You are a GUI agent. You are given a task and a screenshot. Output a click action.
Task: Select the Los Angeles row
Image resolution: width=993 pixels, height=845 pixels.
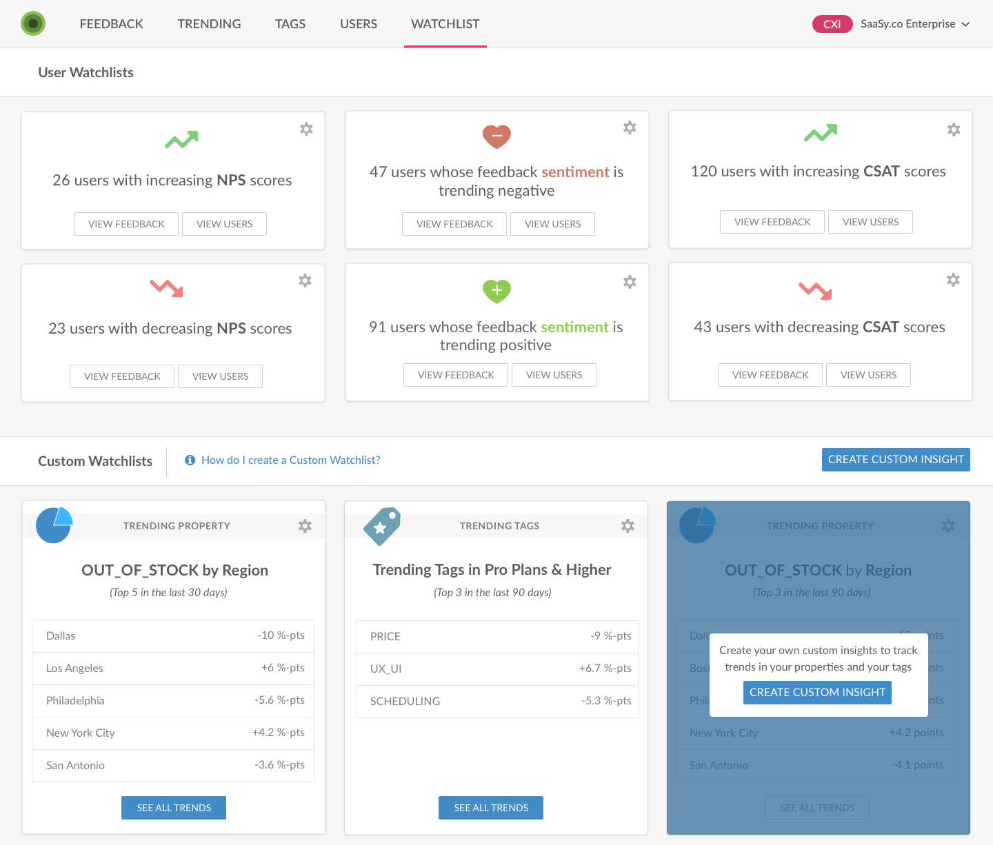(173, 669)
